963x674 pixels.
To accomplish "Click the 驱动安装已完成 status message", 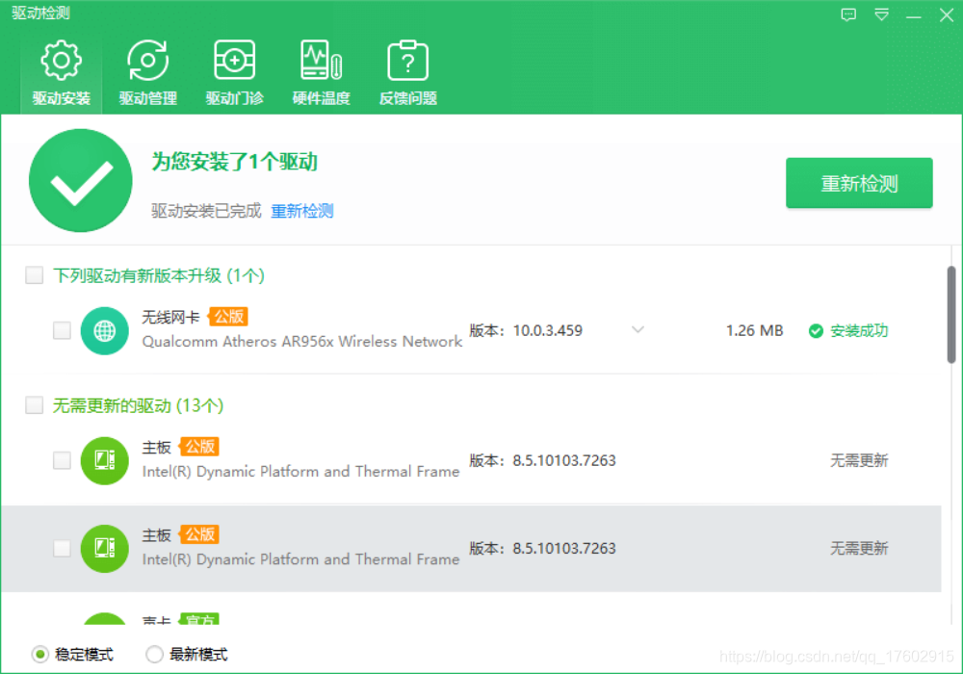I will (x=206, y=211).
